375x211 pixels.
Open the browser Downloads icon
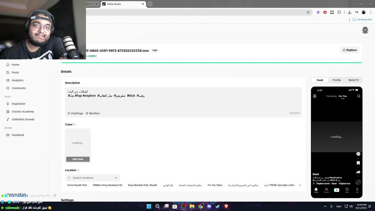[x=350, y=12]
